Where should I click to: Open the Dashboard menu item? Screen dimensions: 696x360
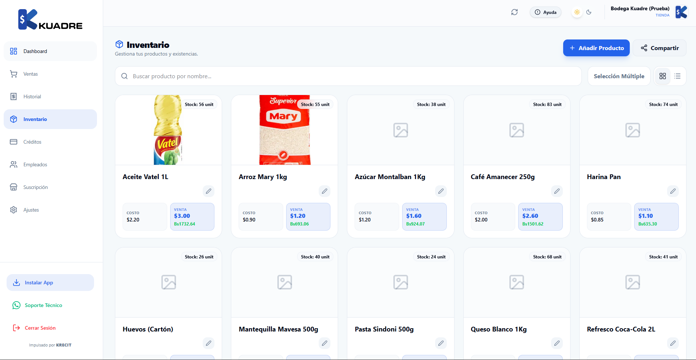[x=50, y=51]
